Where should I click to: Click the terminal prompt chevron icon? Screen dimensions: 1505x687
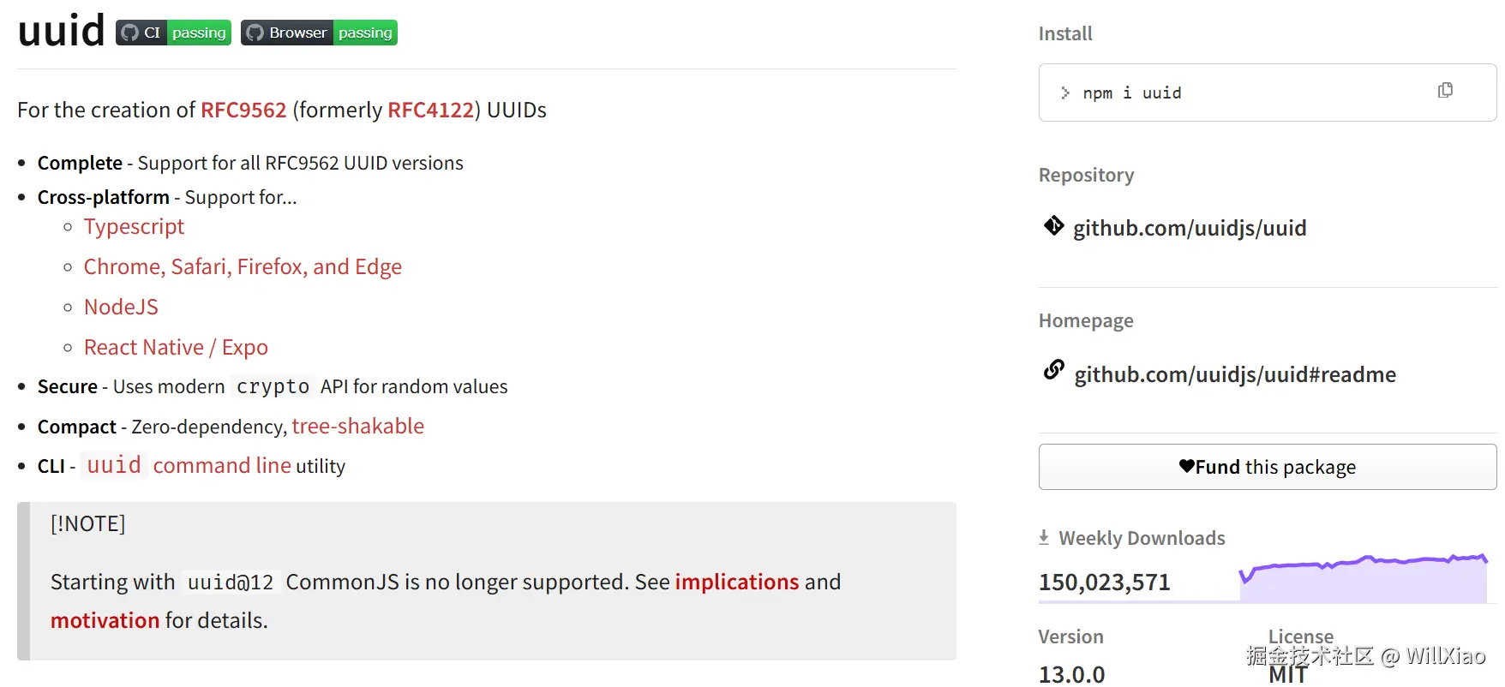(x=1065, y=93)
